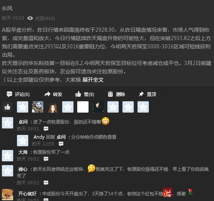
Task: Open the long-haired woman avatar in likers
Action: pyautogui.click(x=53, y=107)
